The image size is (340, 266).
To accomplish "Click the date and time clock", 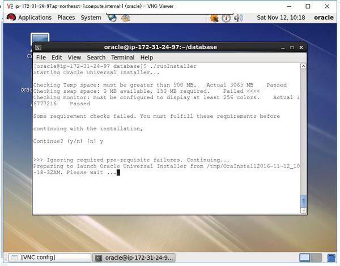I will [x=281, y=18].
